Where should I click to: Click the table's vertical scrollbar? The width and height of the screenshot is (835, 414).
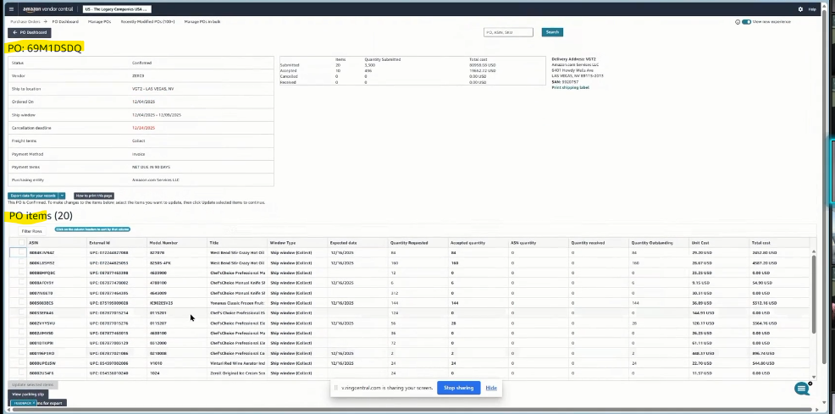tap(813, 293)
